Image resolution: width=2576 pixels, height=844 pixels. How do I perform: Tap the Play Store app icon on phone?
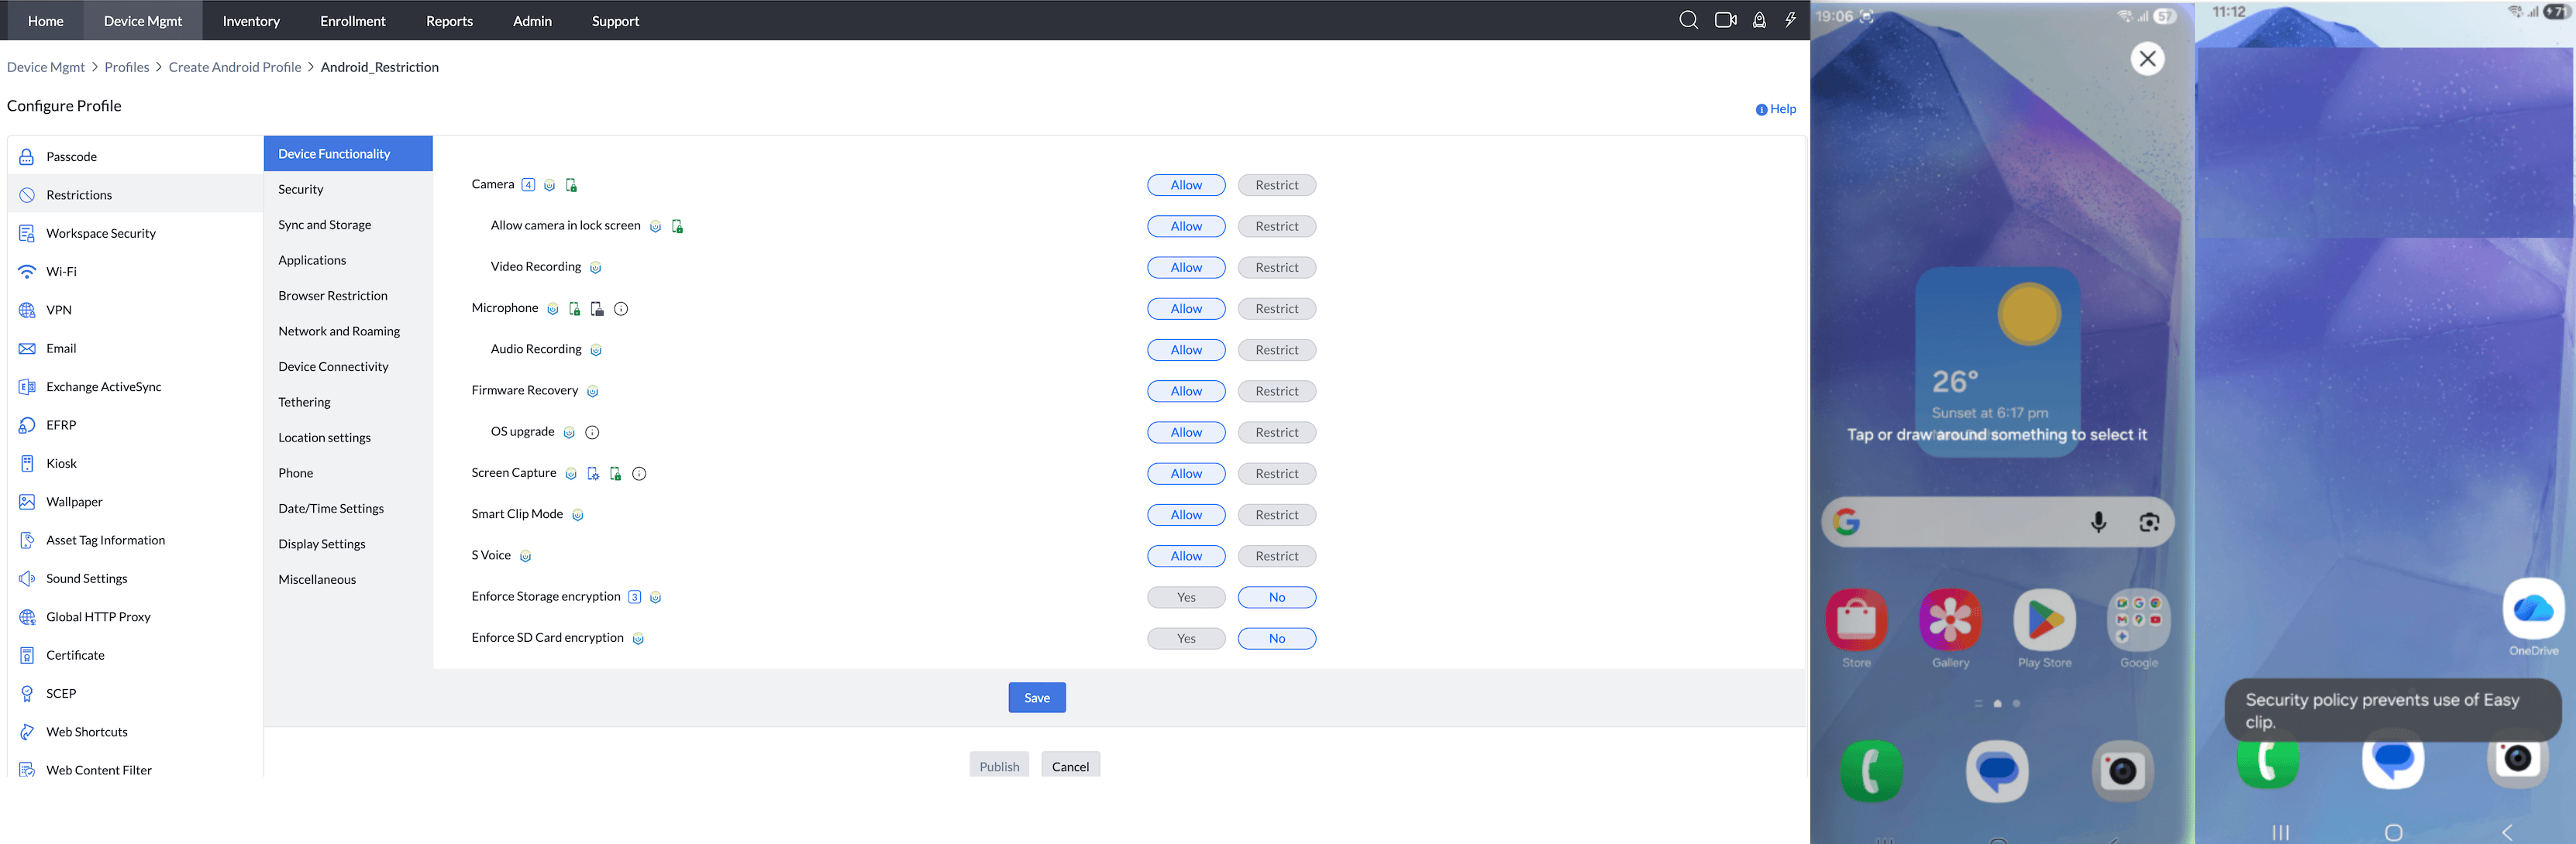(2044, 620)
